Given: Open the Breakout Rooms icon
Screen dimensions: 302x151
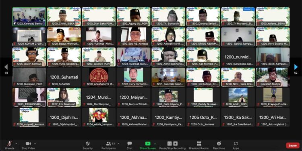Looking at the screenshot, I should tap(199, 144).
